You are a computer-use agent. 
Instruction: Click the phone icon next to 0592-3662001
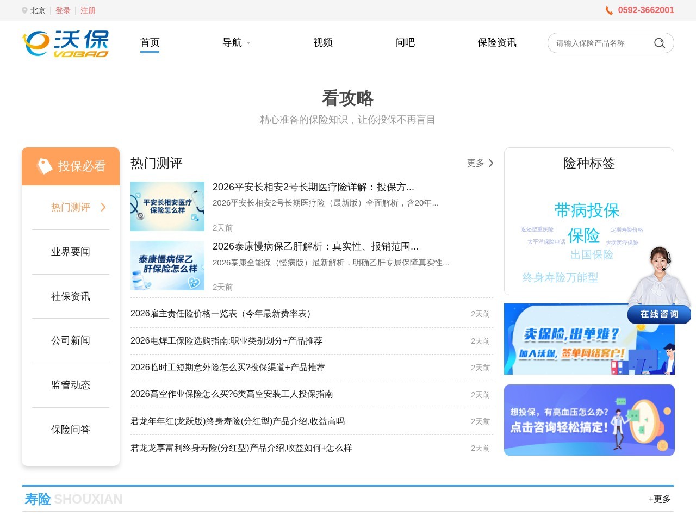(610, 10)
